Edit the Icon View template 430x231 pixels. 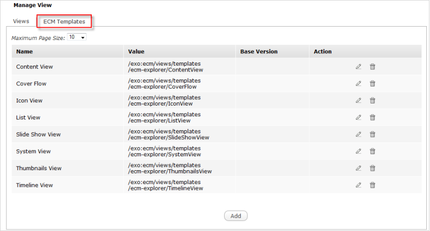(359, 100)
